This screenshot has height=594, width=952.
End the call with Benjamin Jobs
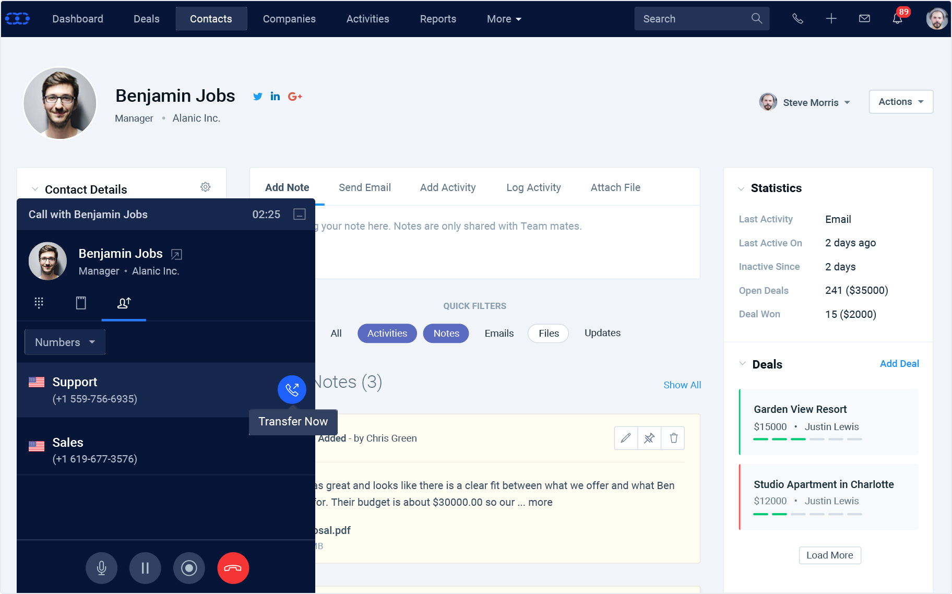(x=233, y=568)
